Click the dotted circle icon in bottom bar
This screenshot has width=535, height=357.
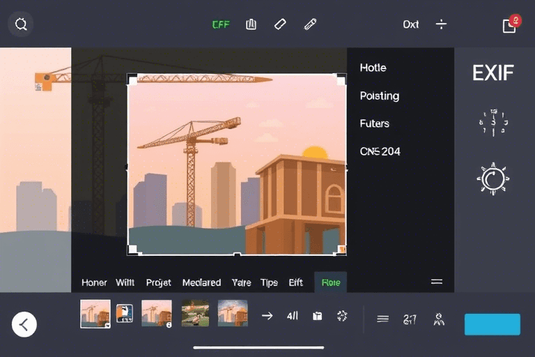coord(342,316)
